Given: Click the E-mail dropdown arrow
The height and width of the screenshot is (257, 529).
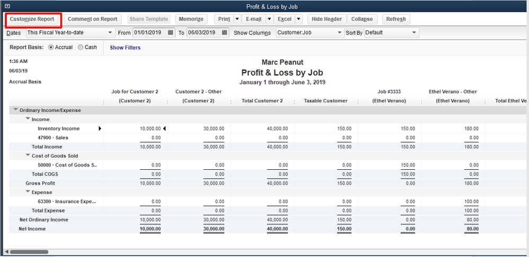Looking at the screenshot, I should pos(269,19).
